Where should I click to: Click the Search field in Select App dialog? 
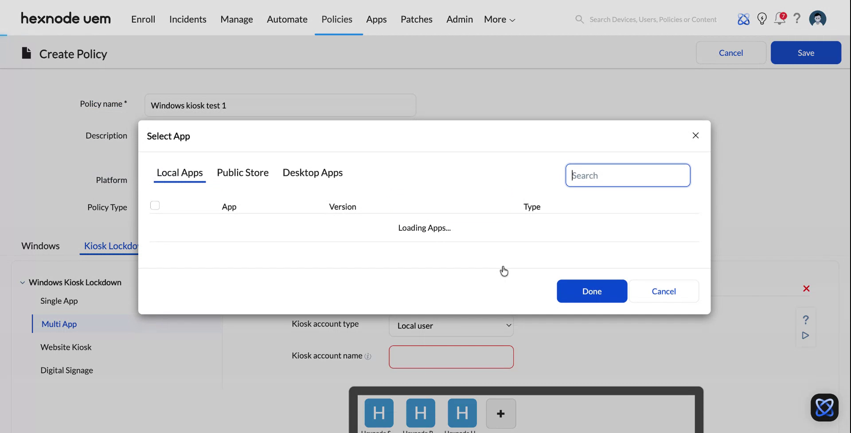628,175
